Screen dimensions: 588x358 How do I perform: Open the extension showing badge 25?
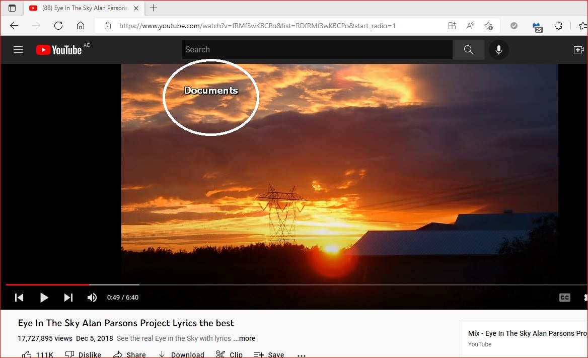click(537, 27)
